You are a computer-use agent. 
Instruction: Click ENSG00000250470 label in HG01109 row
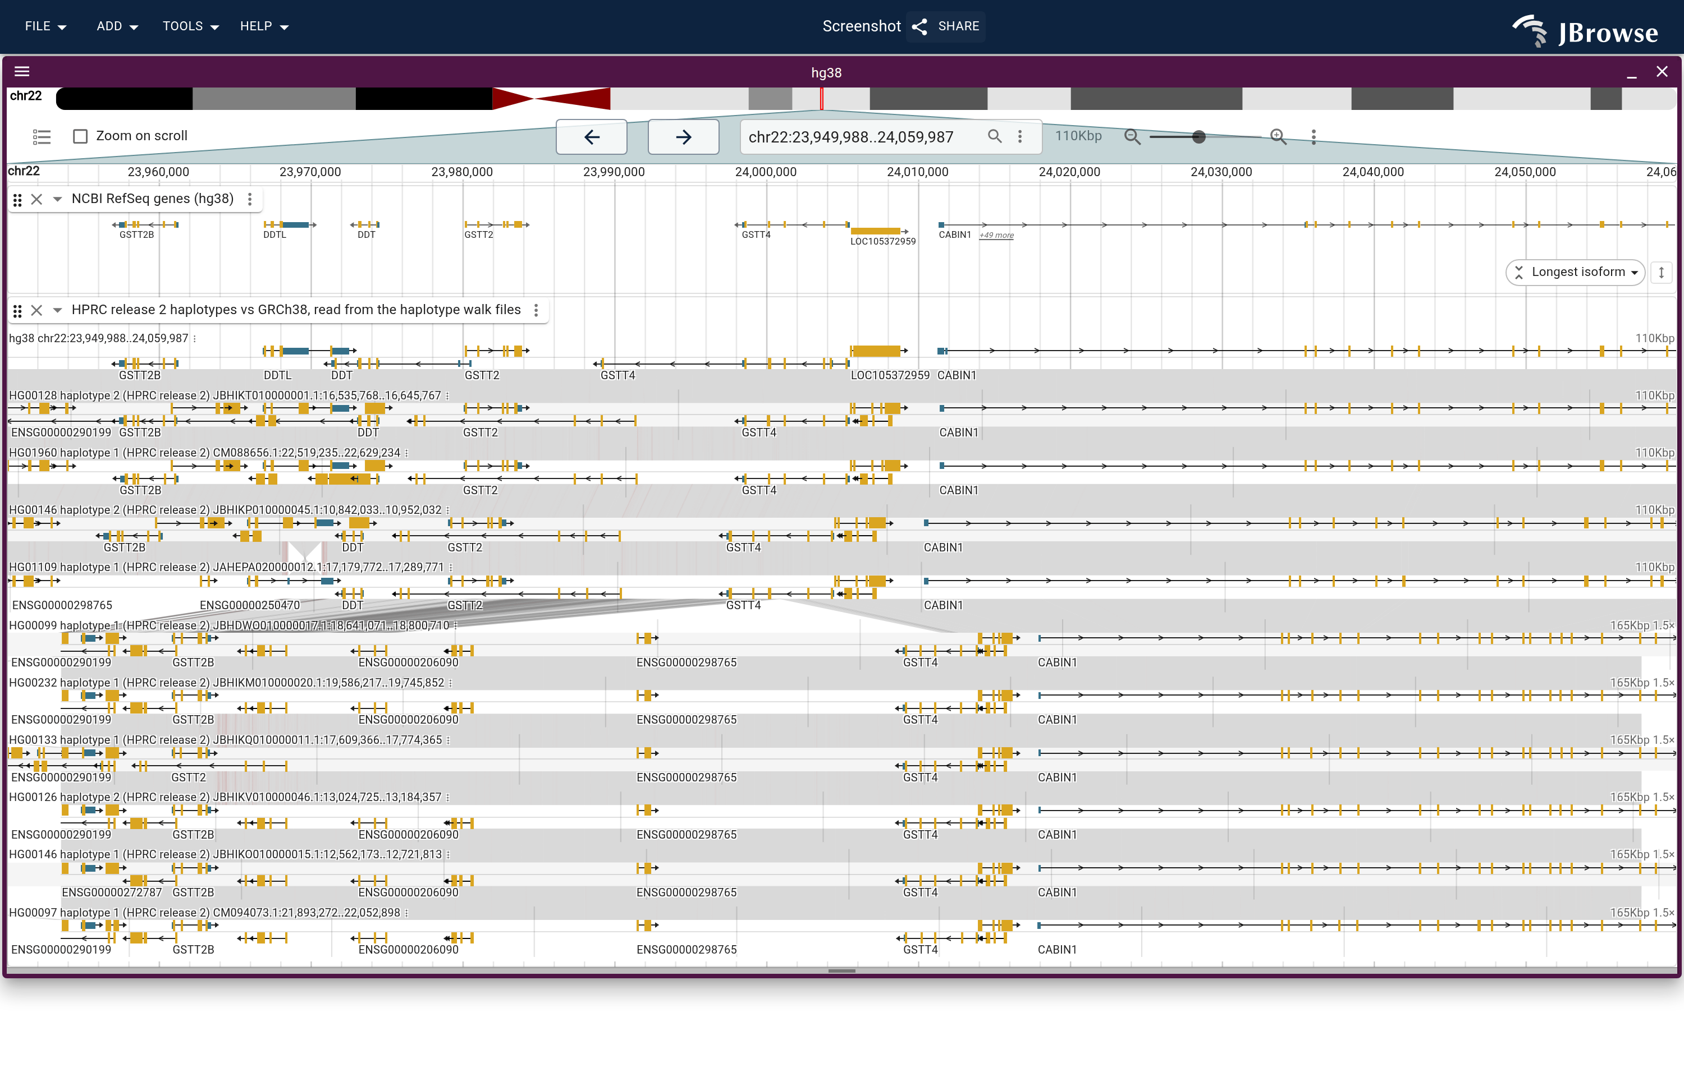coord(250,606)
